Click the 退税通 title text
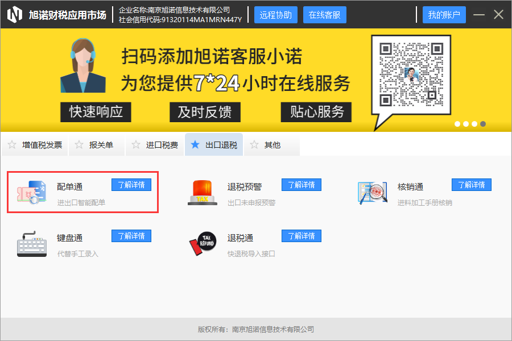Viewport: 512px width, 341px height. pos(240,238)
